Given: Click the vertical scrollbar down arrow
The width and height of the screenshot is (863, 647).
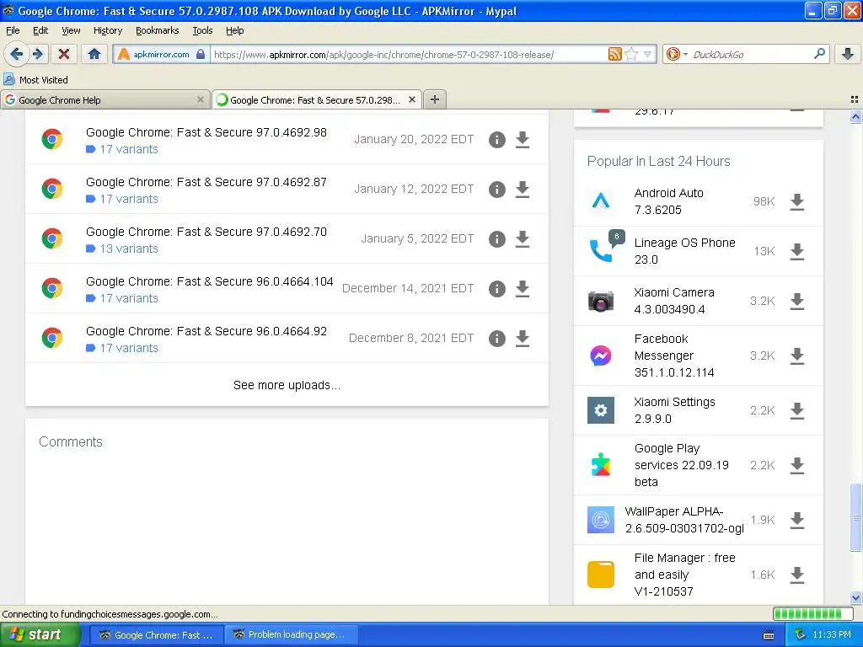Looking at the screenshot, I should click(855, 597).
